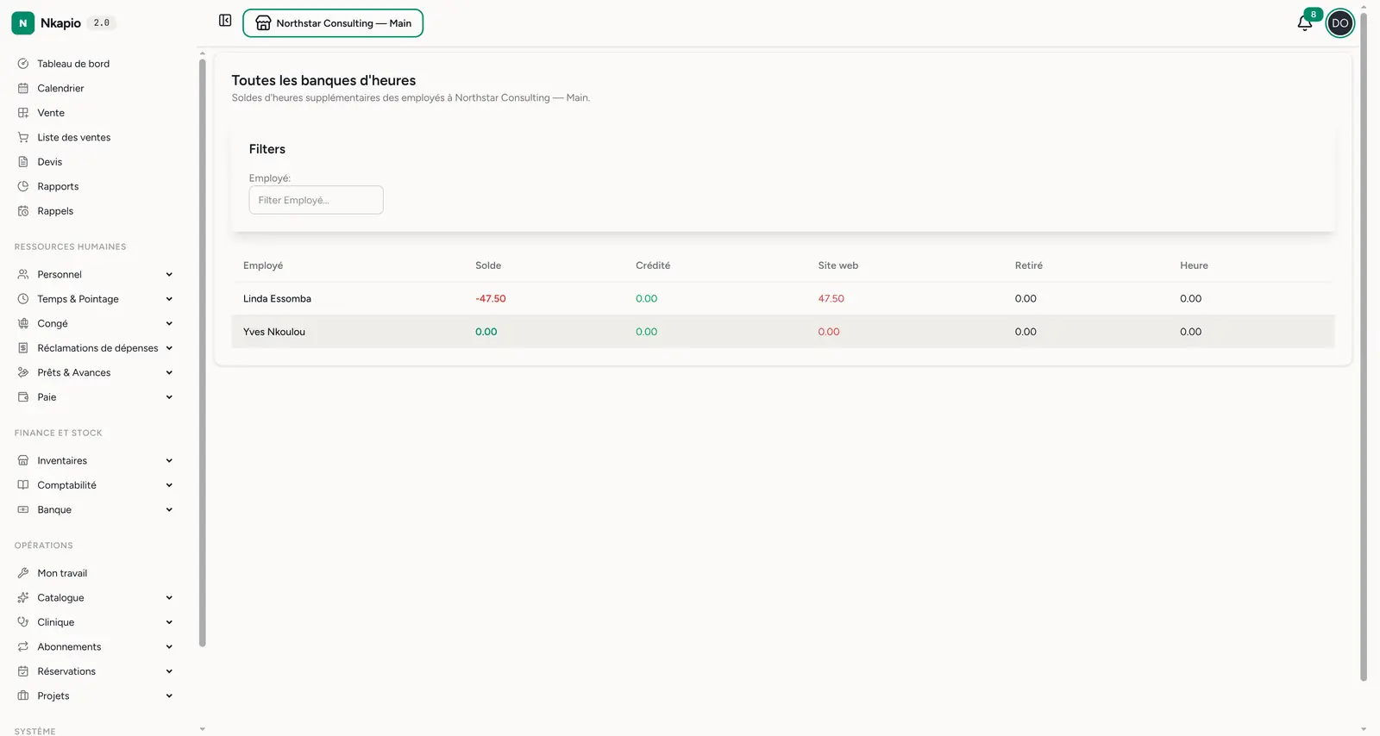Select the Linda Essomba row
Screen dimensions: 1380x736
pos(782,299)
